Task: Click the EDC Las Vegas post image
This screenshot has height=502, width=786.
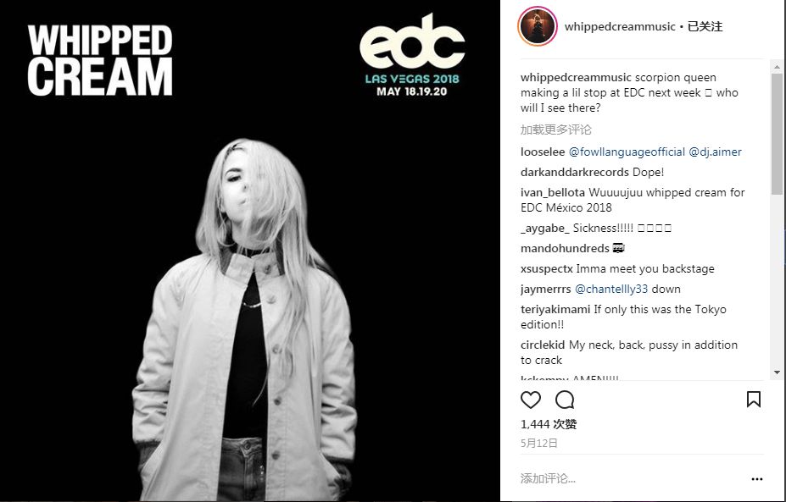Action: coord(250,251)
